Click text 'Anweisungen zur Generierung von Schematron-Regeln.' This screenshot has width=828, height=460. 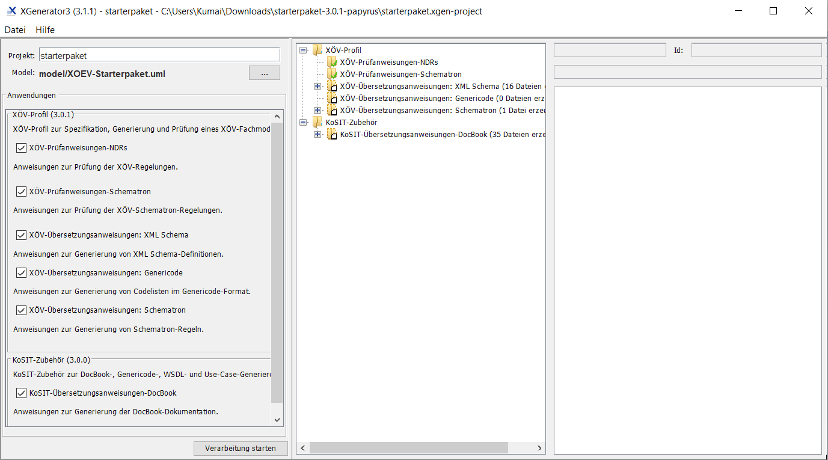(x=108, y=330)
